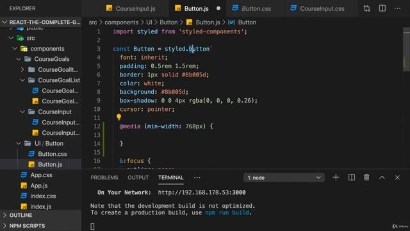Click '#8b005d' color value on border line
The width and height of the screenshot is (410, 231).
point(193,74)
